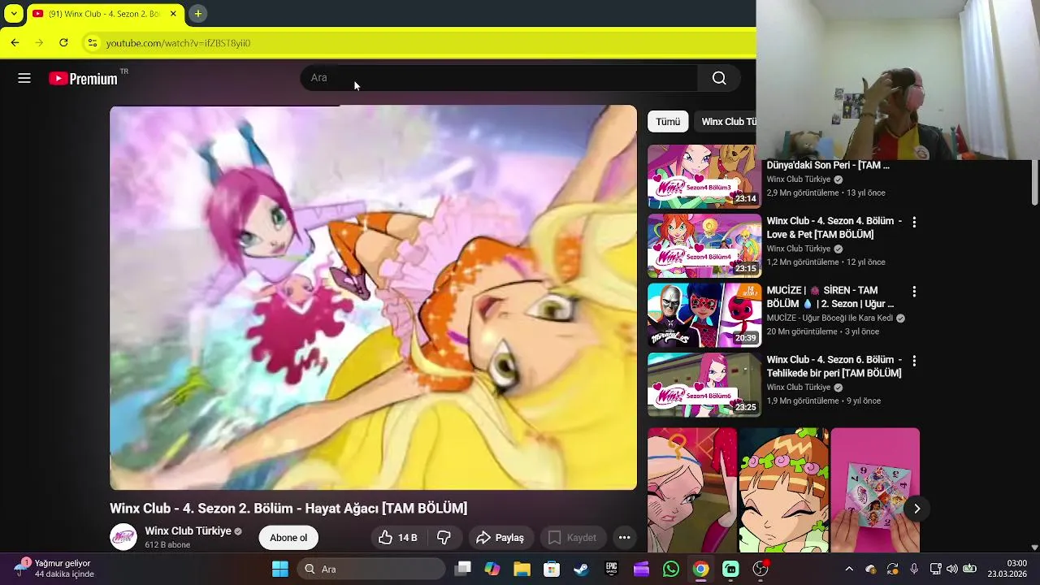Click 'MUCİZE - Uğur Böceği ile Kara Kedi' channel
The height and width of the screenshot is (585, 1040).
830,318
